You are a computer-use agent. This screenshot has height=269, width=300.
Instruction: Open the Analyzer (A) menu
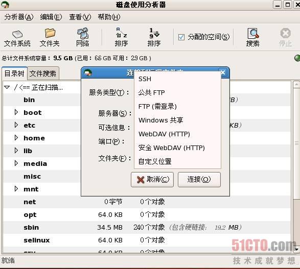pos(19,17)
